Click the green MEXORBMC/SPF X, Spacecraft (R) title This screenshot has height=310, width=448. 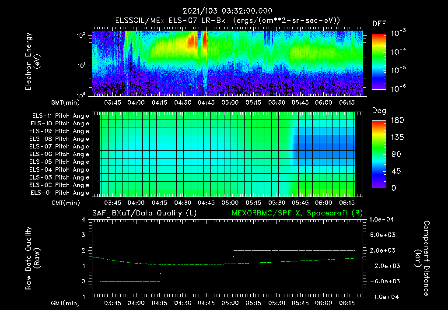point(297,213)
